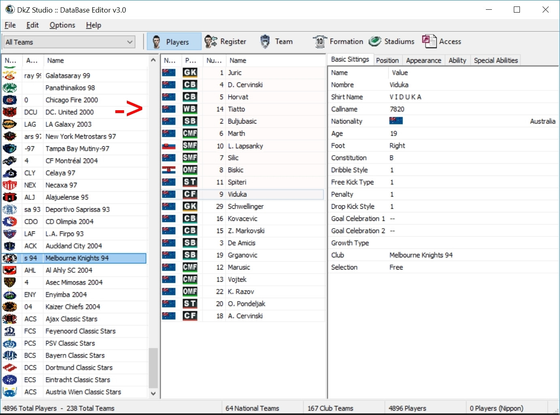Open the File menu
560x415 pixels.
pyautogui.click(x=10, y=25)
